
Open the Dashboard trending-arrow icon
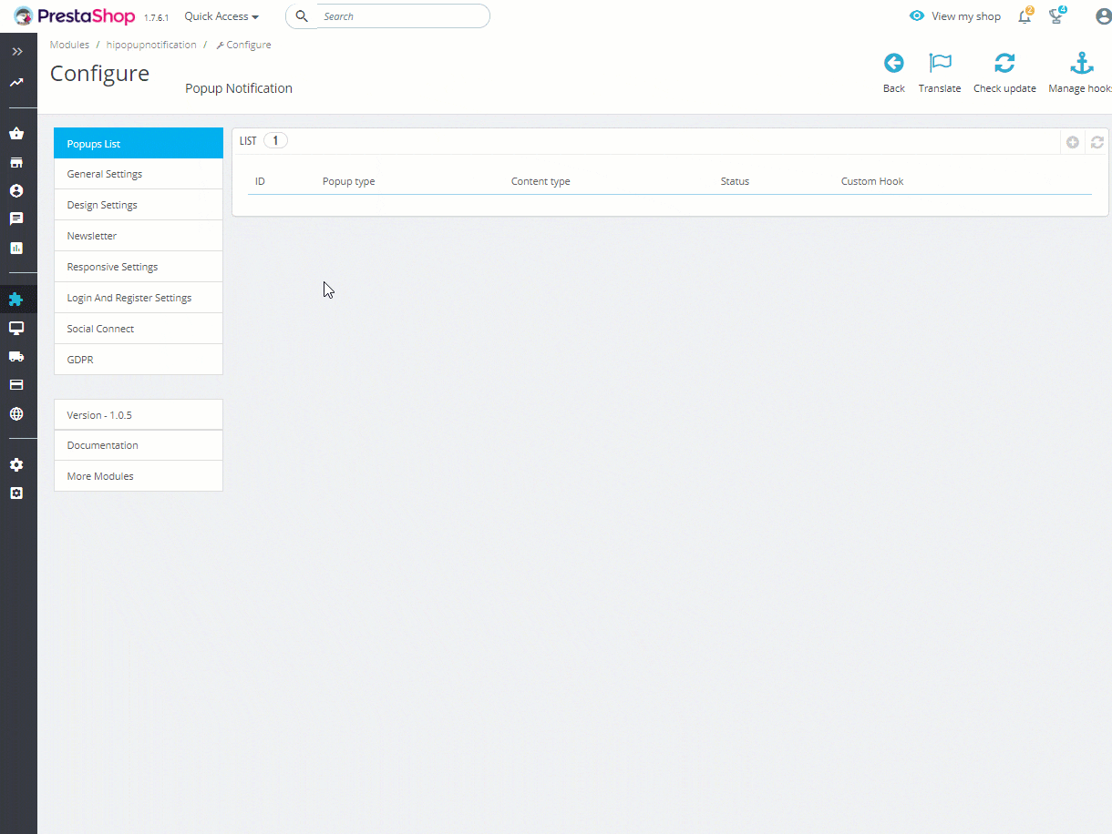point(16,83)
